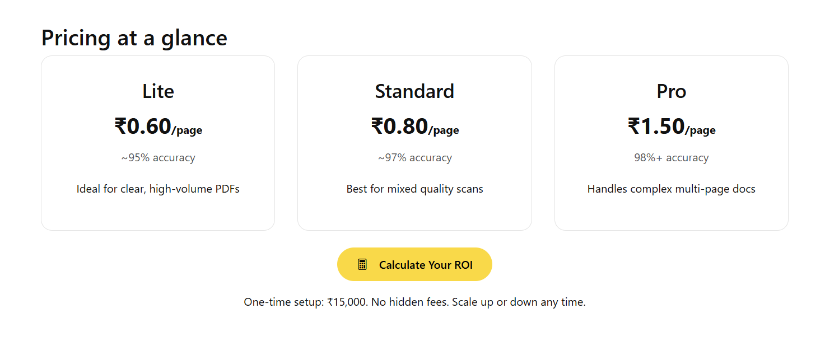The width and height of the screenshot is (825, 341).
Task: Click the Pricing at a glance heading
Action: click(134, 38)
